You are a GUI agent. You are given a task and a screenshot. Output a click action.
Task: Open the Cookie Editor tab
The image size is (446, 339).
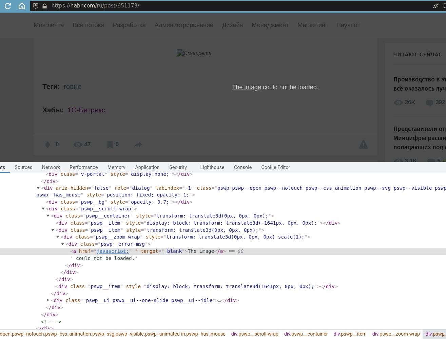click(276, 167)
